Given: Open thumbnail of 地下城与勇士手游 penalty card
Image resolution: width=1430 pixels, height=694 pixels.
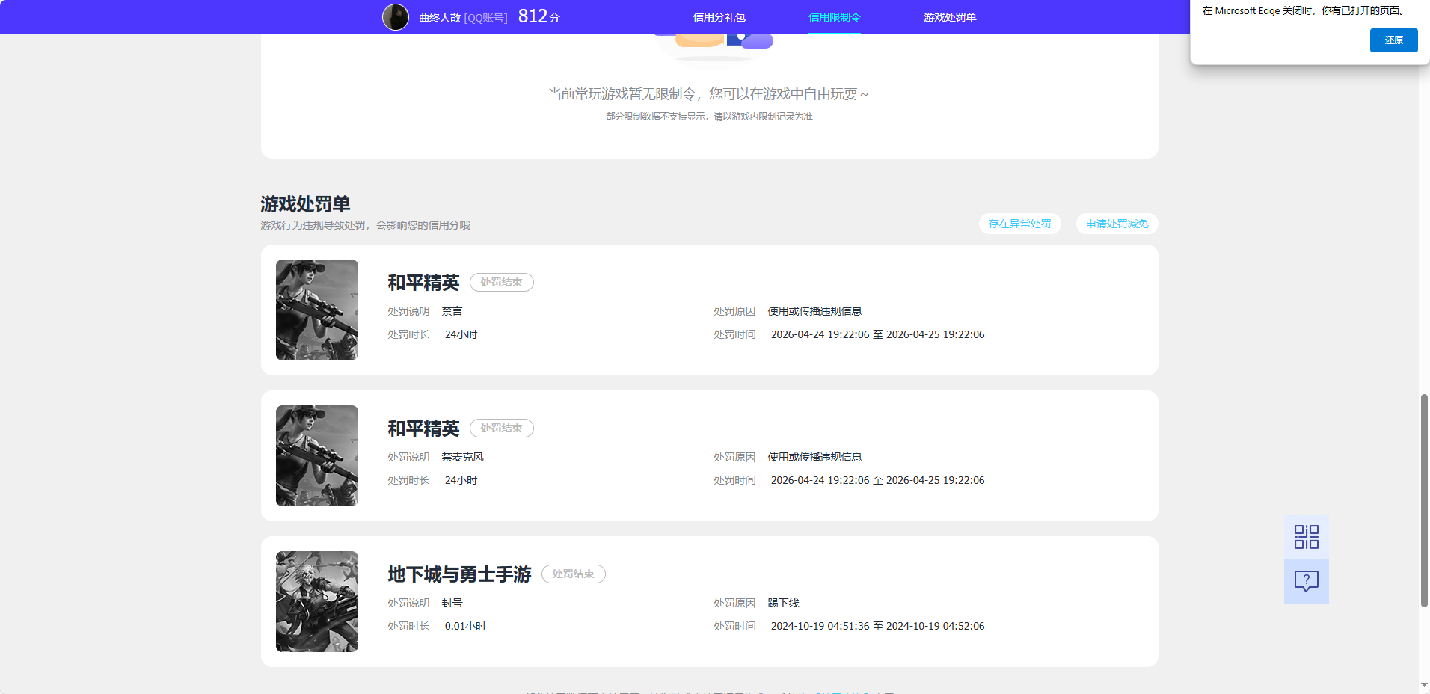Looking at the screenshot, I should tap(317, 601).
